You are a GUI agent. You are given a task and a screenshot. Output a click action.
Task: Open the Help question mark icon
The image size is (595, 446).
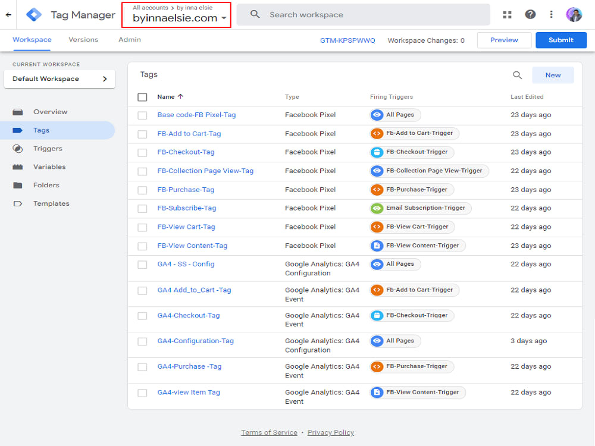pyautogui.click(x=530, y=14)
